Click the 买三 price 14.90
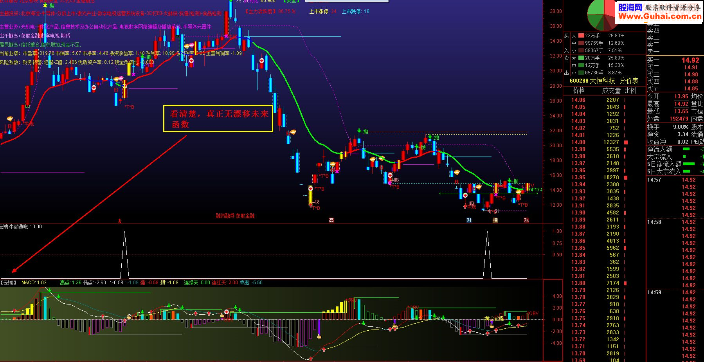Image resolution: width=704 pixels, height=362 pixels. [x=691, y=74]
